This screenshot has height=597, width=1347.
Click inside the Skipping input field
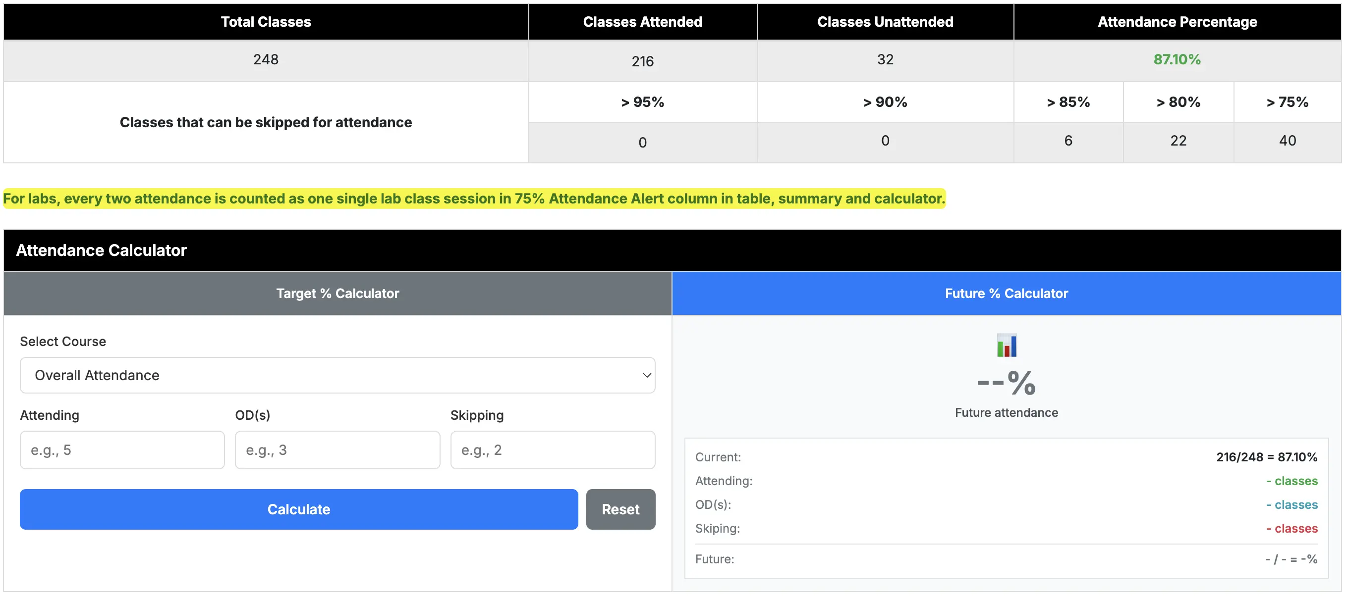552,449
